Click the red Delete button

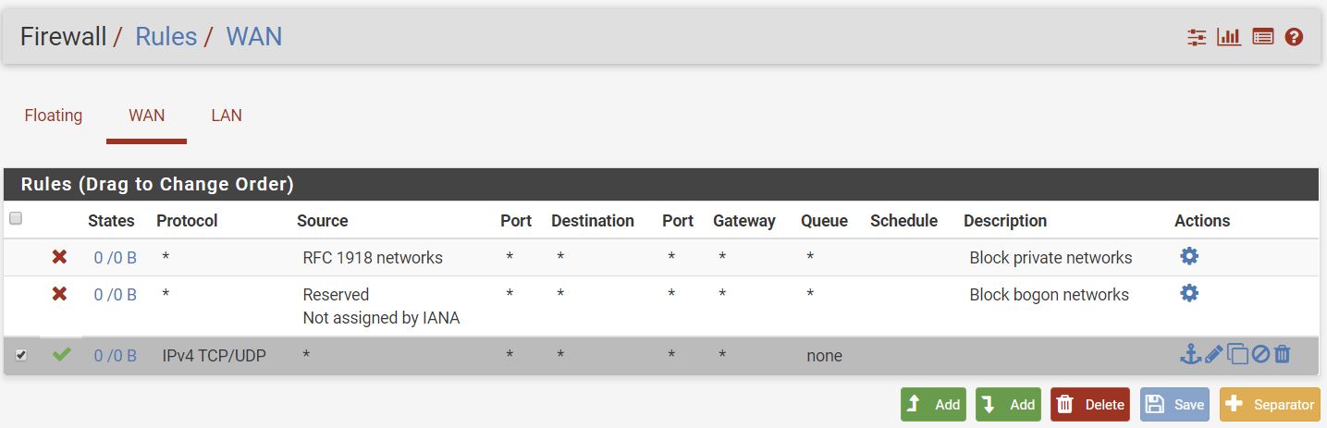pyautogui.click(x=1090, y=404)
